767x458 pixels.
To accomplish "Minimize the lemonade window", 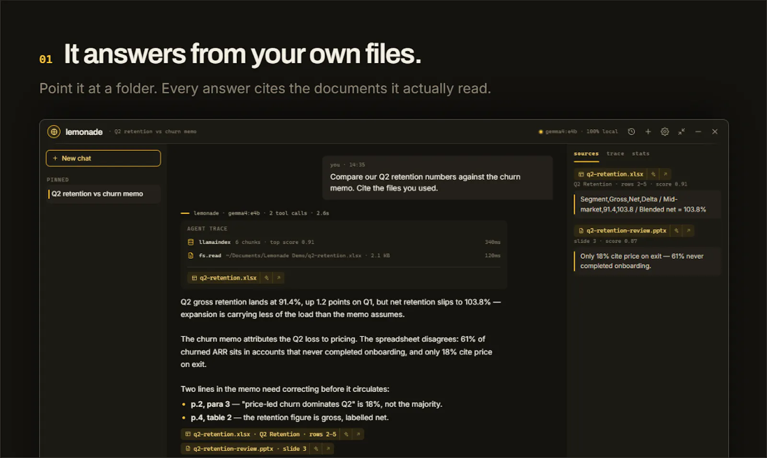I will pos(698,132).
